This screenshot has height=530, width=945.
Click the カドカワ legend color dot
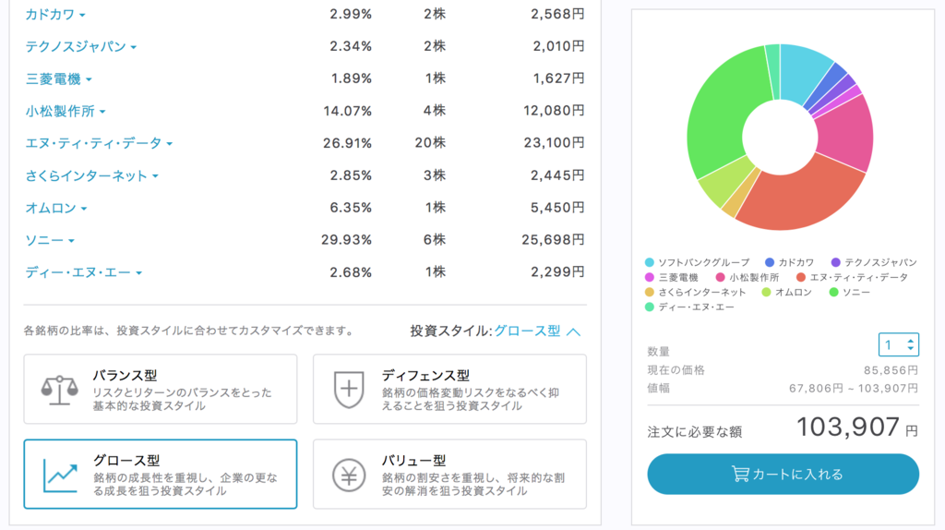[769, 262]
